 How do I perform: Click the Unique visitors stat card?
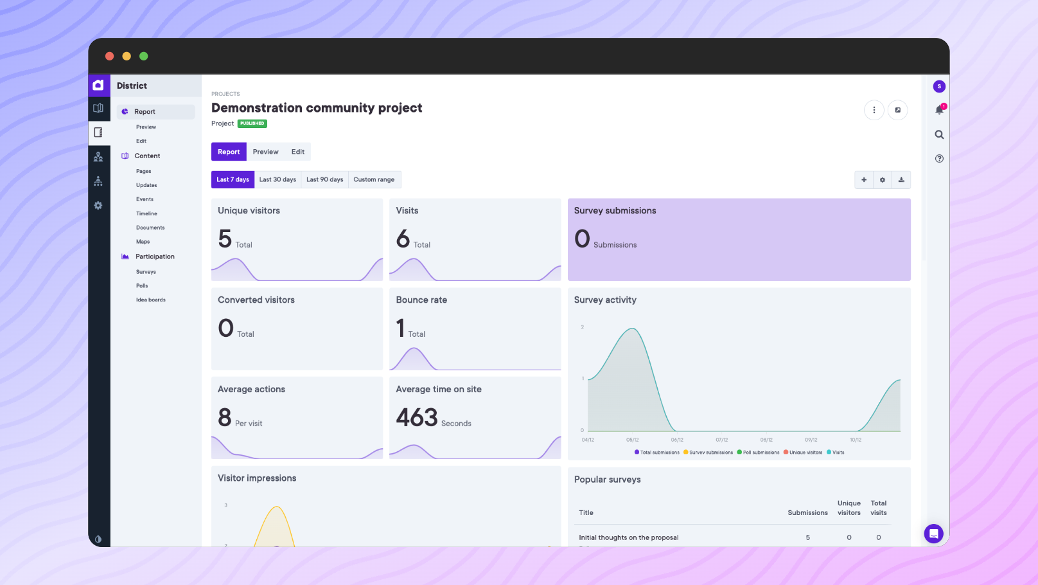(x=297, y=240)
